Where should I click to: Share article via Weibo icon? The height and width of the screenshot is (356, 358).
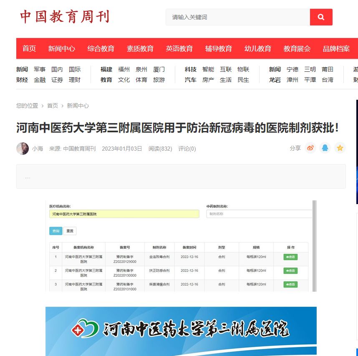pos(310,148)
